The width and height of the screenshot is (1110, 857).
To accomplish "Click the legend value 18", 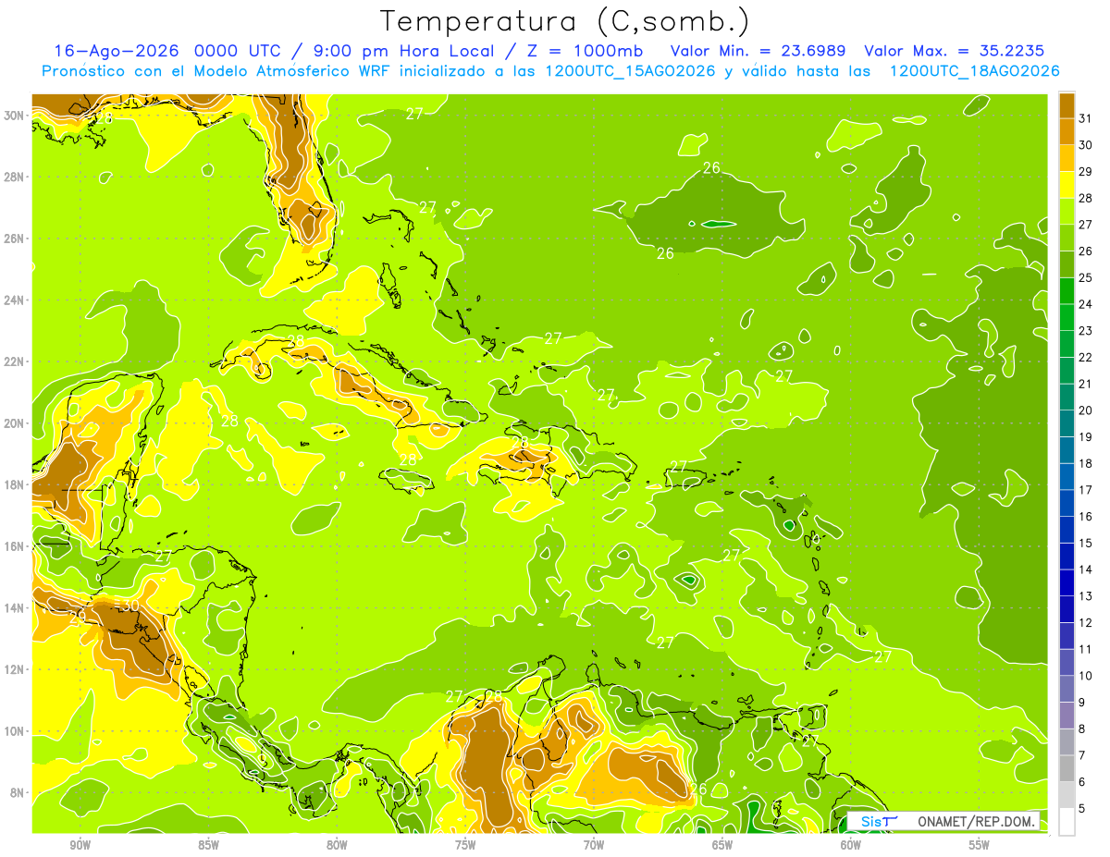I will (x=1086, y=463).
